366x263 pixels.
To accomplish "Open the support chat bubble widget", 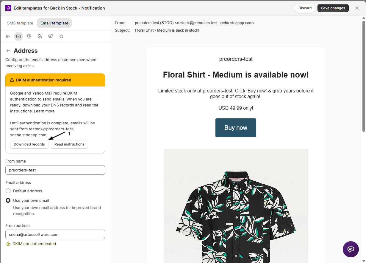I will point(351,249).
